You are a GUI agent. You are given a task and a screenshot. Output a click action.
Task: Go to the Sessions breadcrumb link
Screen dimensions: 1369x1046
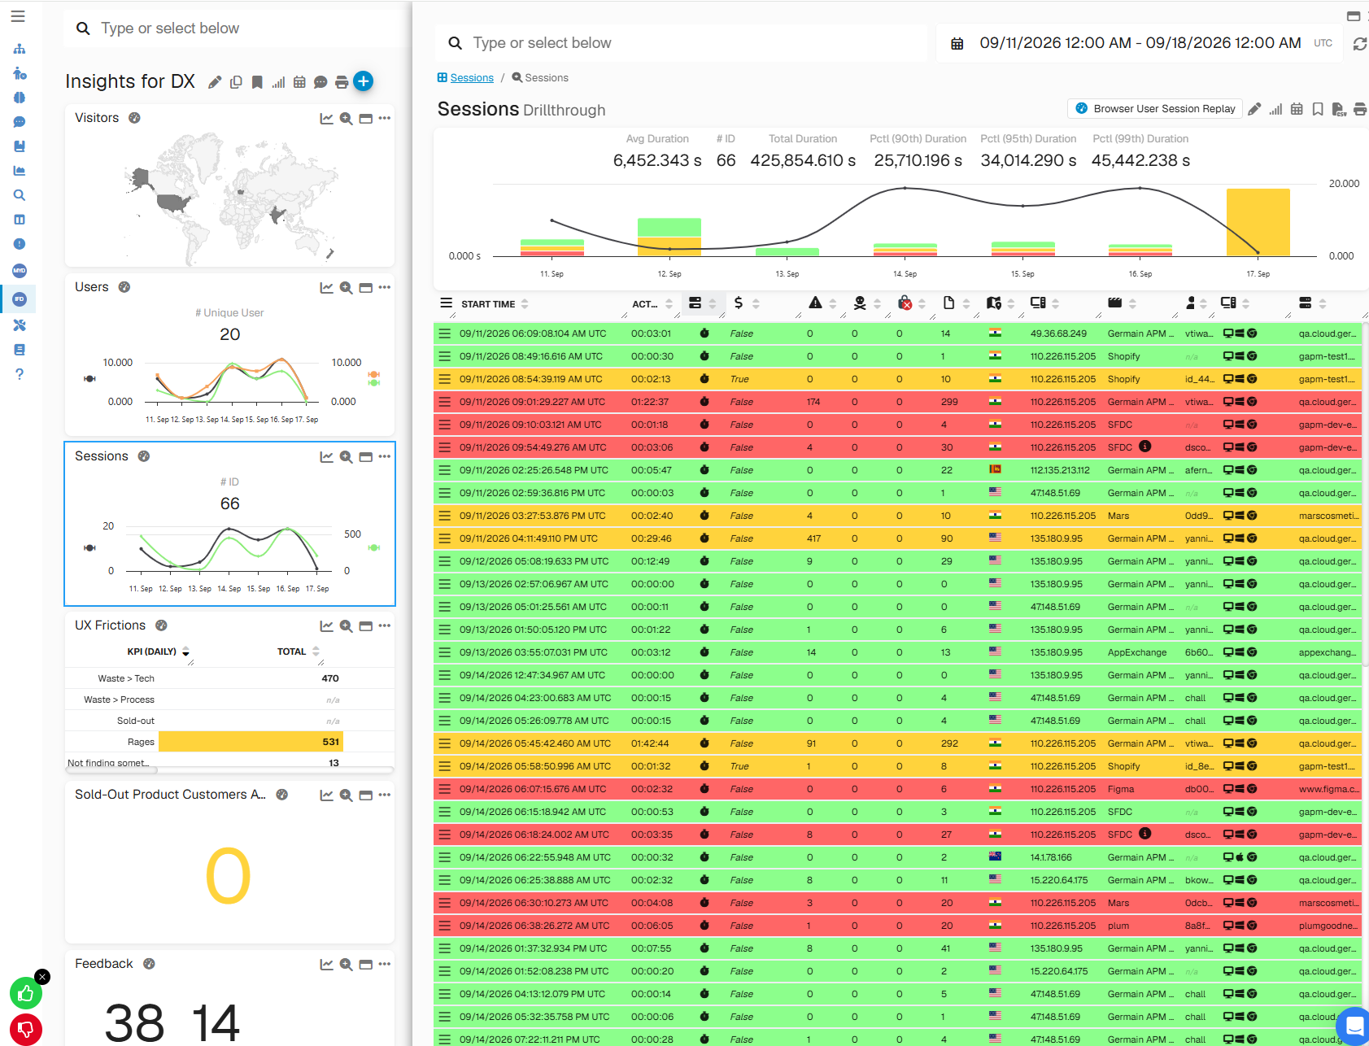click(x=472, y=78)
